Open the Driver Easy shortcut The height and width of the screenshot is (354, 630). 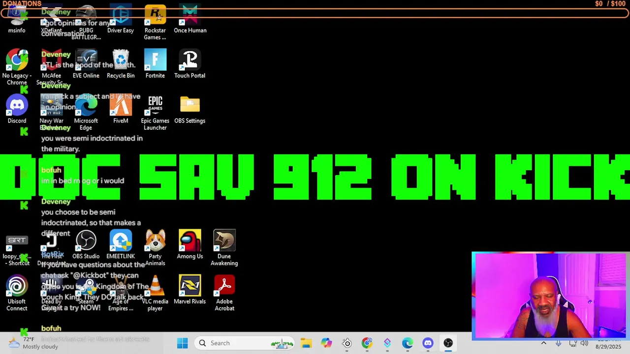point(121,20)
